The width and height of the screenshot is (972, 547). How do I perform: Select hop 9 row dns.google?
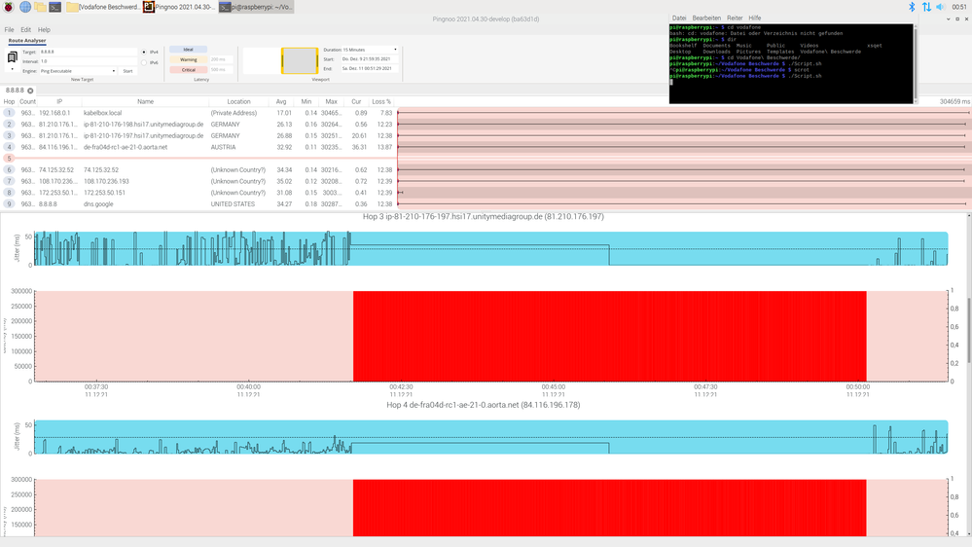198,204
